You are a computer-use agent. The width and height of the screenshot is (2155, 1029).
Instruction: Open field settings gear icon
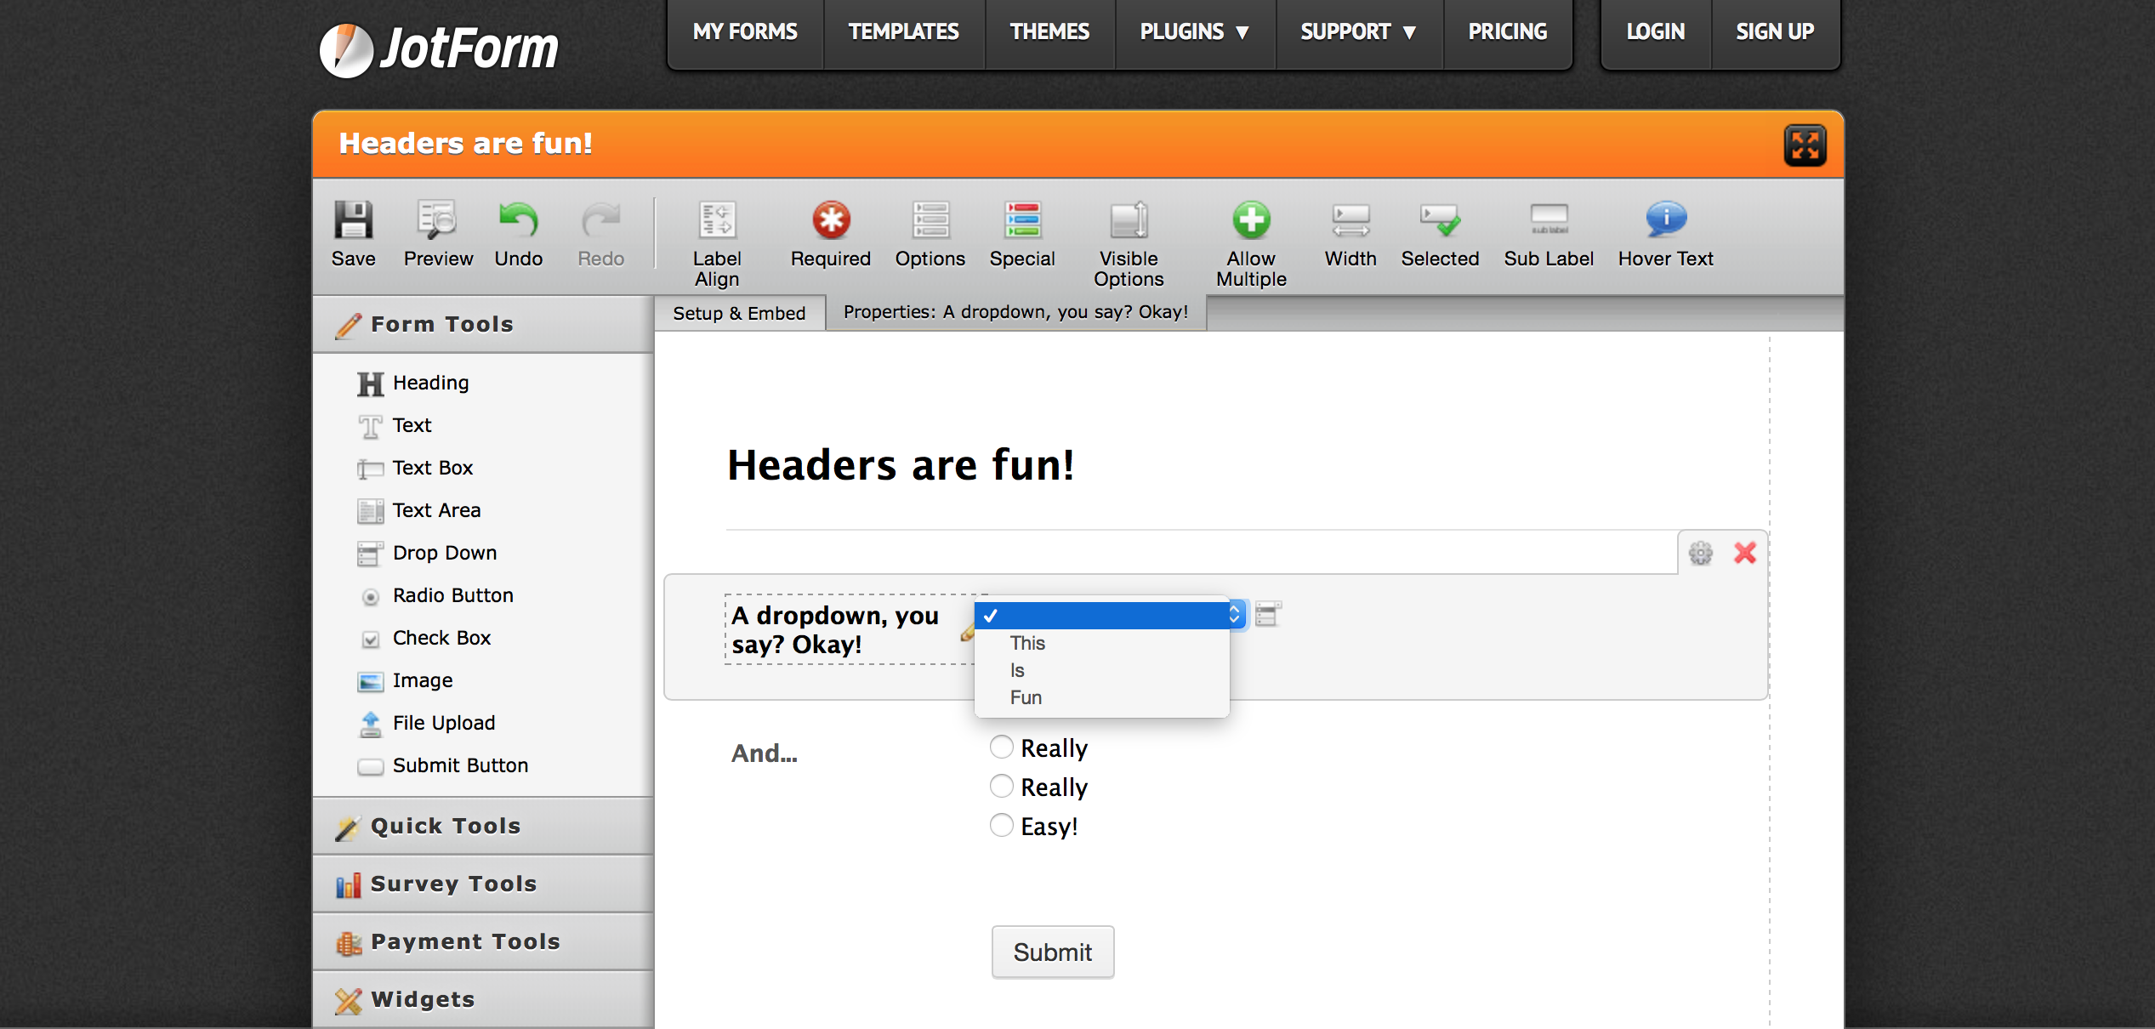[1700, 554]
